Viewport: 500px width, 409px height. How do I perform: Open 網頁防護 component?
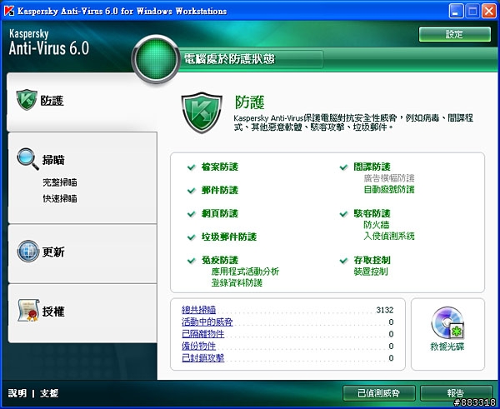coord(220,213)
